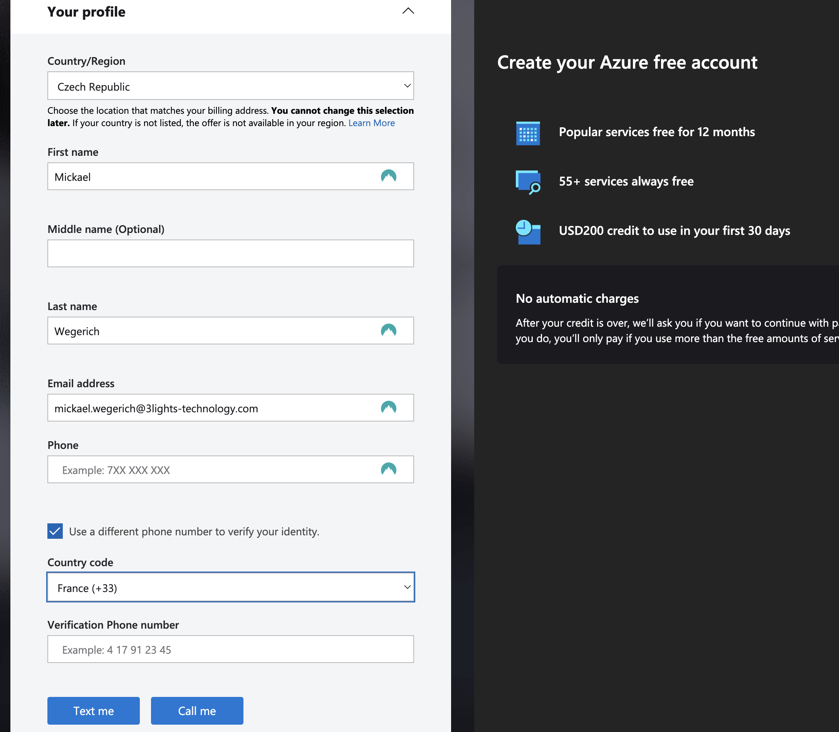Image resolution: width=839 pixels, height=732 pixels.
Task: Click the autofill icon in Email address field
Action: 388,408
